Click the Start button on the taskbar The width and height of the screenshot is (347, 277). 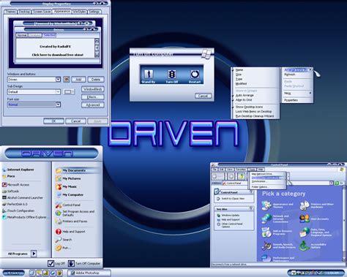pyautogui.click(x=13, y=273)
